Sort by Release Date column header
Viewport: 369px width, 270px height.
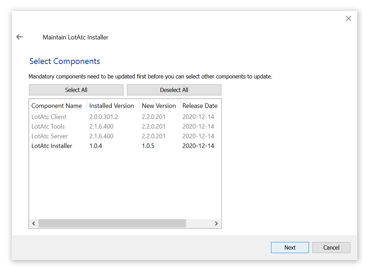coord(200,106)
